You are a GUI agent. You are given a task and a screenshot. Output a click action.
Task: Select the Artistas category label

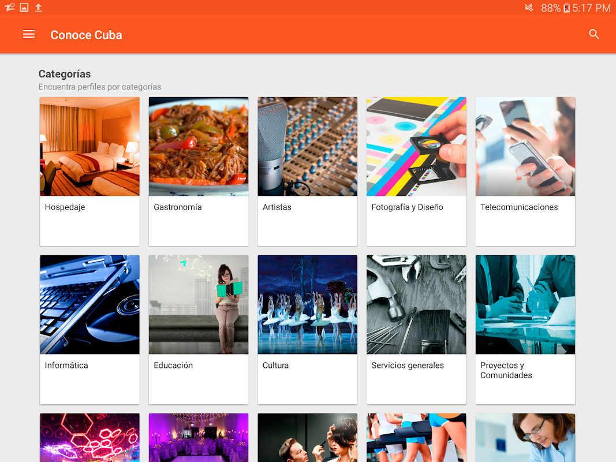pyautogui.click(x=277, y=207)
